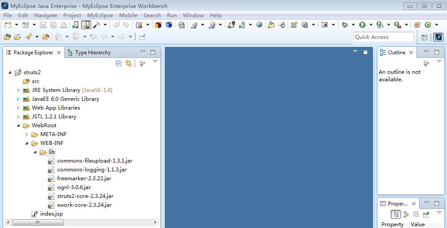Click the green bug Debug icon
Viewport: 447px width, 228px height.
[x=345, y=25]
